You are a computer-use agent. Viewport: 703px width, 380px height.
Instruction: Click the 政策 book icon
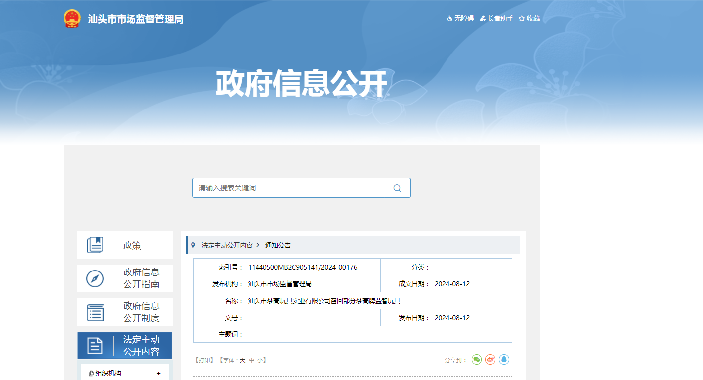tap(95, 245)
